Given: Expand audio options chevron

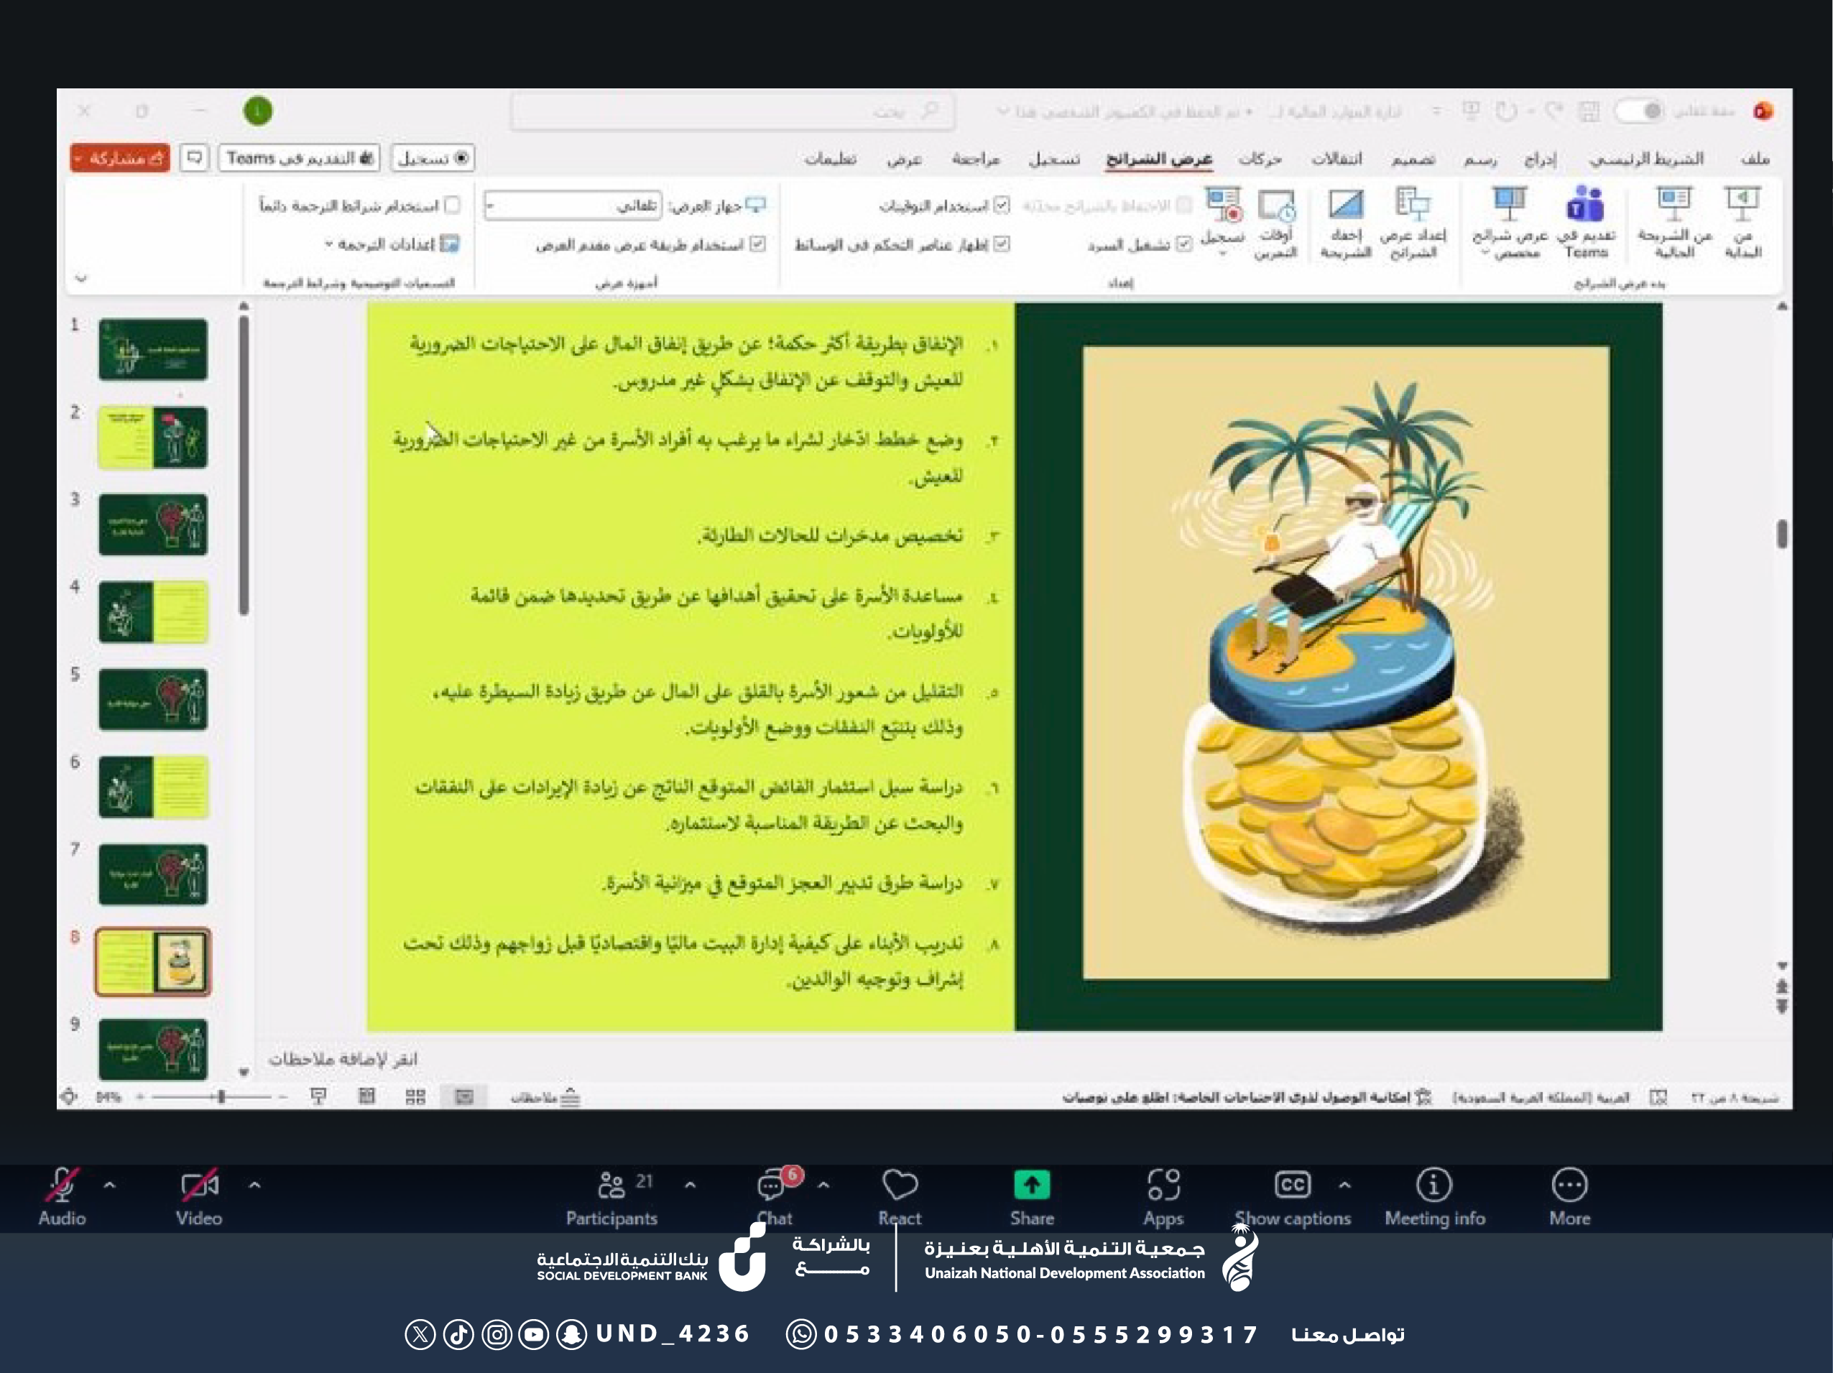Looking at the screenshot, I should point(109,1185).
